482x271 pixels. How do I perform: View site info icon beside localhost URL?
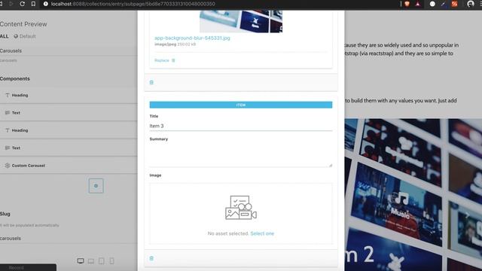point(45,4)
